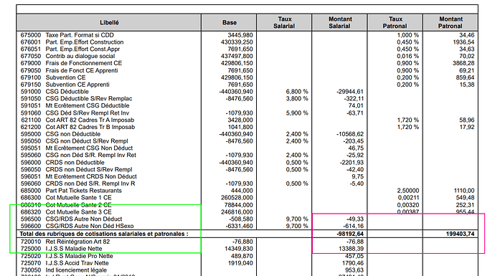Click amount 3868,28 for Frais de Fonctionnement CE
Viewport: 495px width, 276px height.
click(463, 63)
